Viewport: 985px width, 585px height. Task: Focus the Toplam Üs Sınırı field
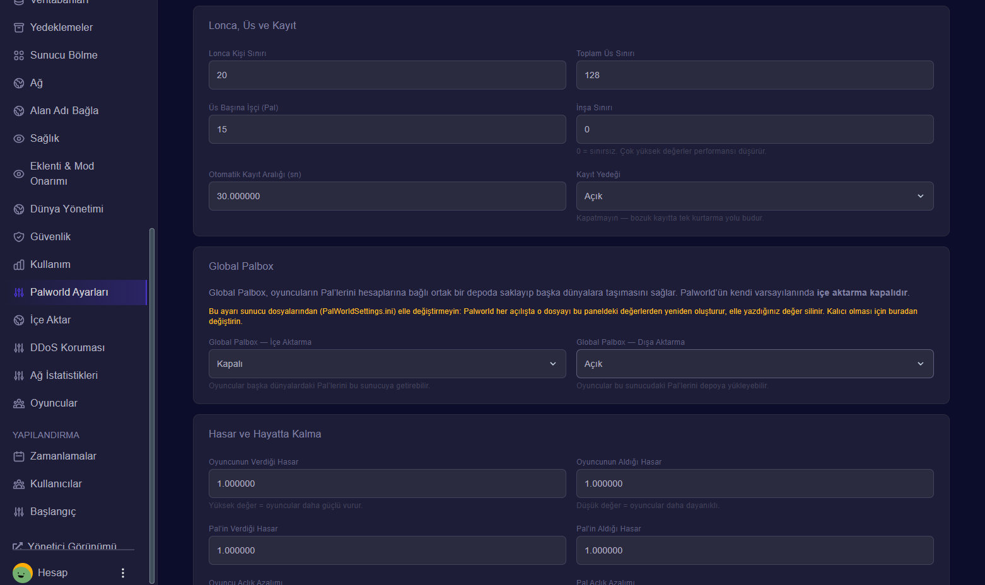click(755, 75)
